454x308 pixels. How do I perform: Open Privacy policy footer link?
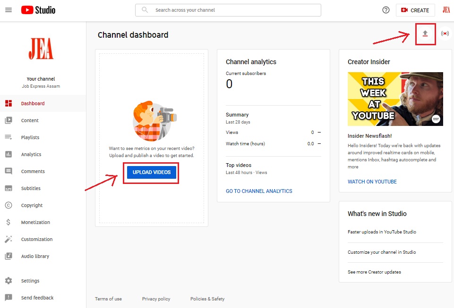point(156,299)
